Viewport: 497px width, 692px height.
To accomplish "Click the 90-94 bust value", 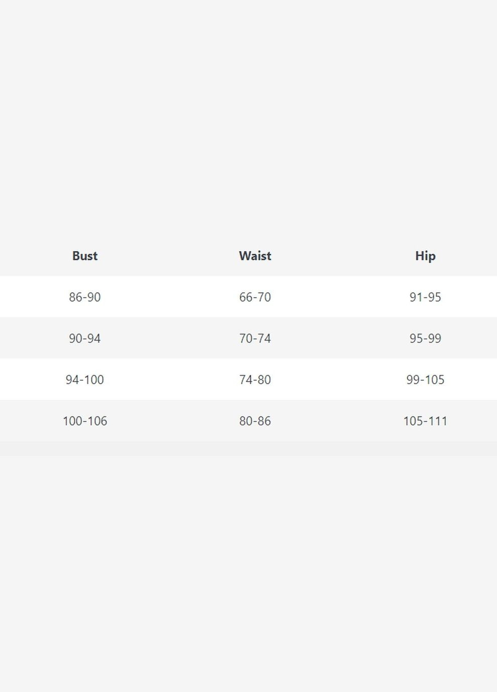I will coord(85,338).
